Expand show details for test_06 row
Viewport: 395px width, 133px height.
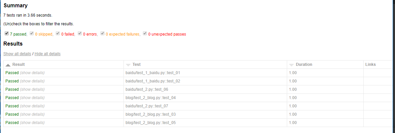tap(32, 89)
